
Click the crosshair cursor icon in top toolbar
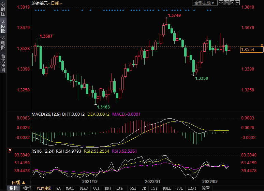tap(221, 3)
